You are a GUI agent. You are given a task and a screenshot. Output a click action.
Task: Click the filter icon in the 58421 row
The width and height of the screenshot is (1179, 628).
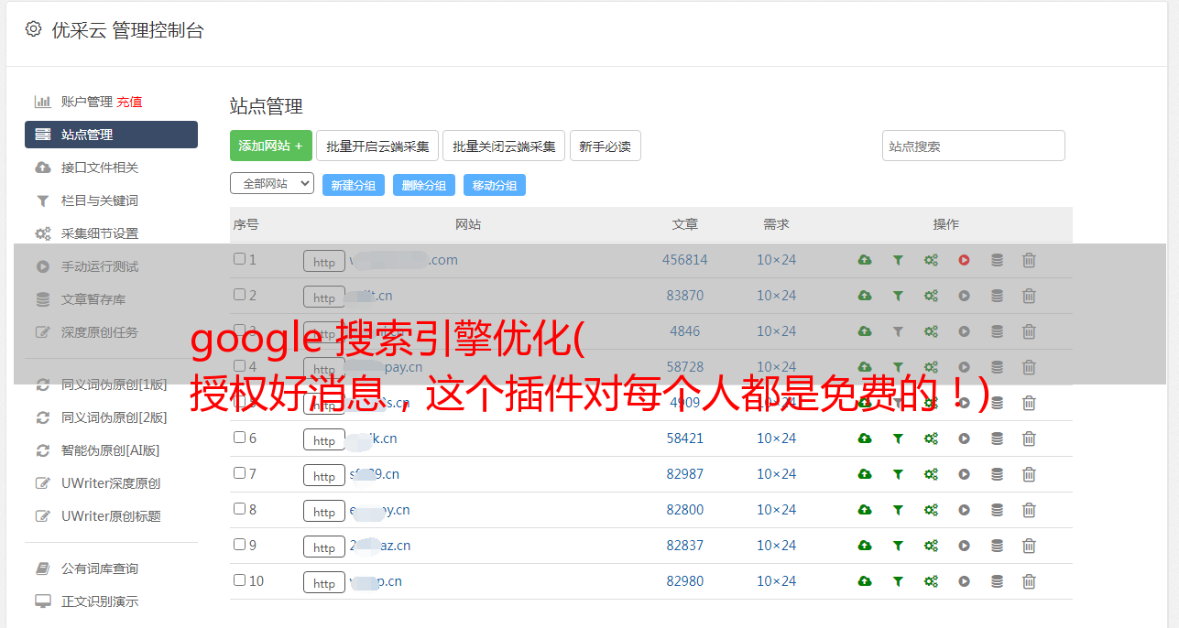(898, 439)
